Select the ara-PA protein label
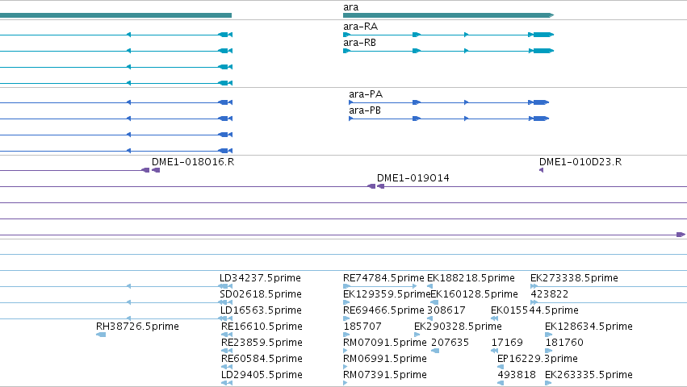The image size is (687, 387). [x=366, y=94]
